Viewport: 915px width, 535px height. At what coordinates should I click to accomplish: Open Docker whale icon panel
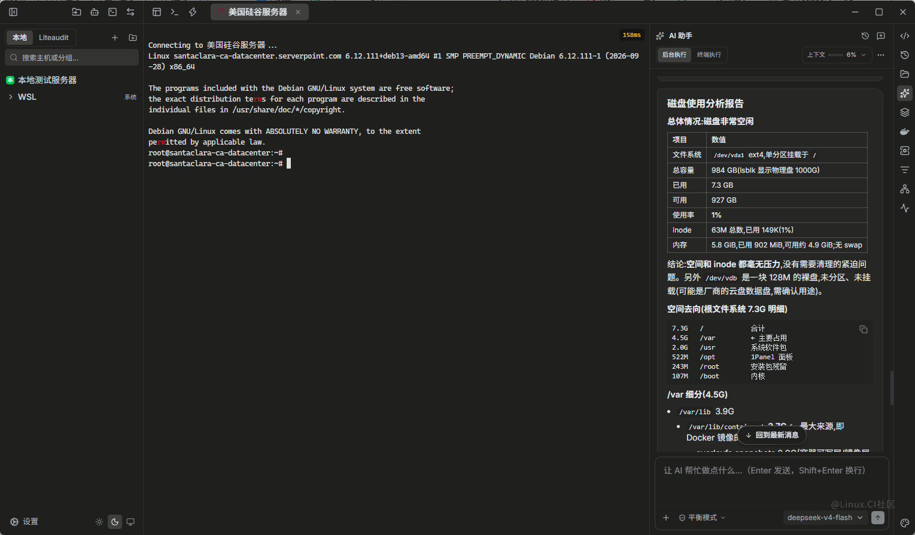(x=905, y=132)
